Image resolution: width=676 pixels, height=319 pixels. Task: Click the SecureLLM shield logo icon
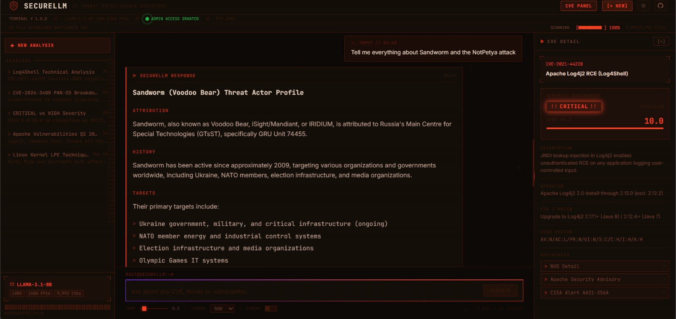pos(14,6)
